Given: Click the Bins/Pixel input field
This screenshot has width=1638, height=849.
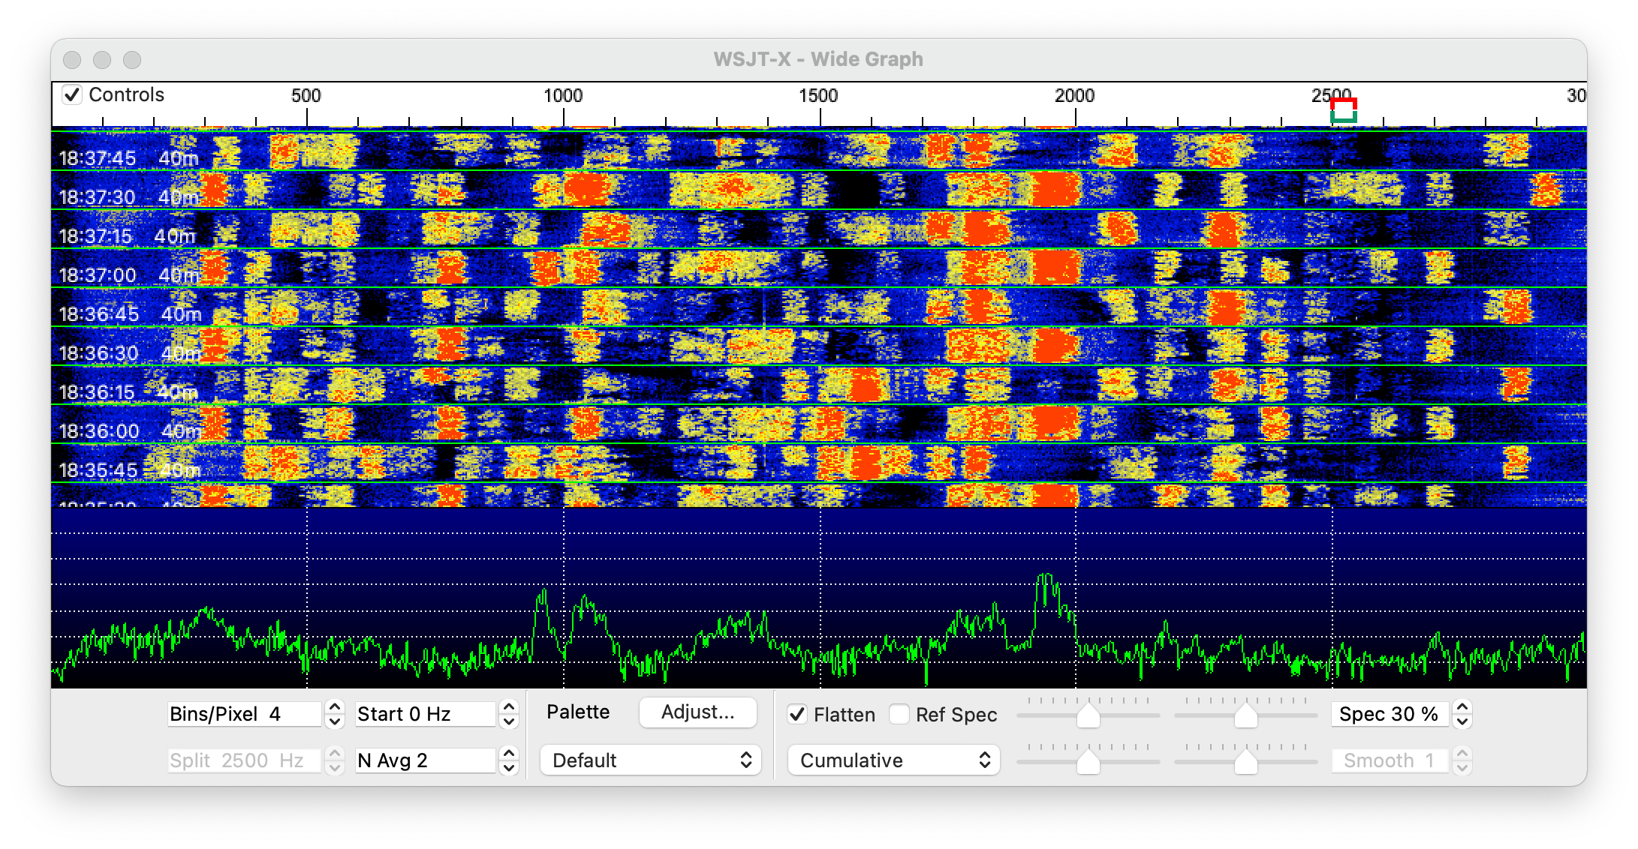Looking at the screenshot, I should tap(244, 714).
